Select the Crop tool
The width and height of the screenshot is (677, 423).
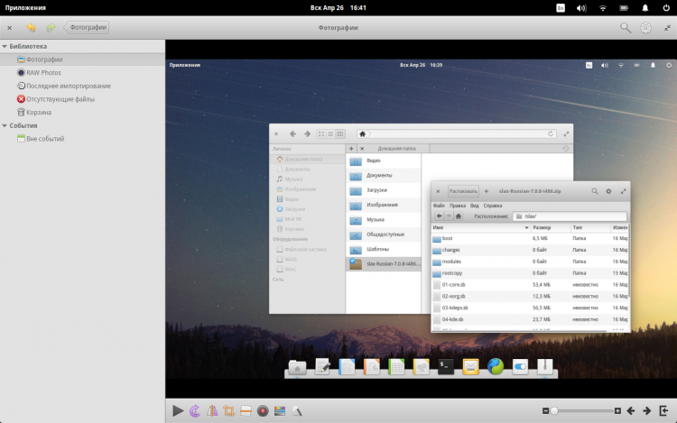click(229, 410)
